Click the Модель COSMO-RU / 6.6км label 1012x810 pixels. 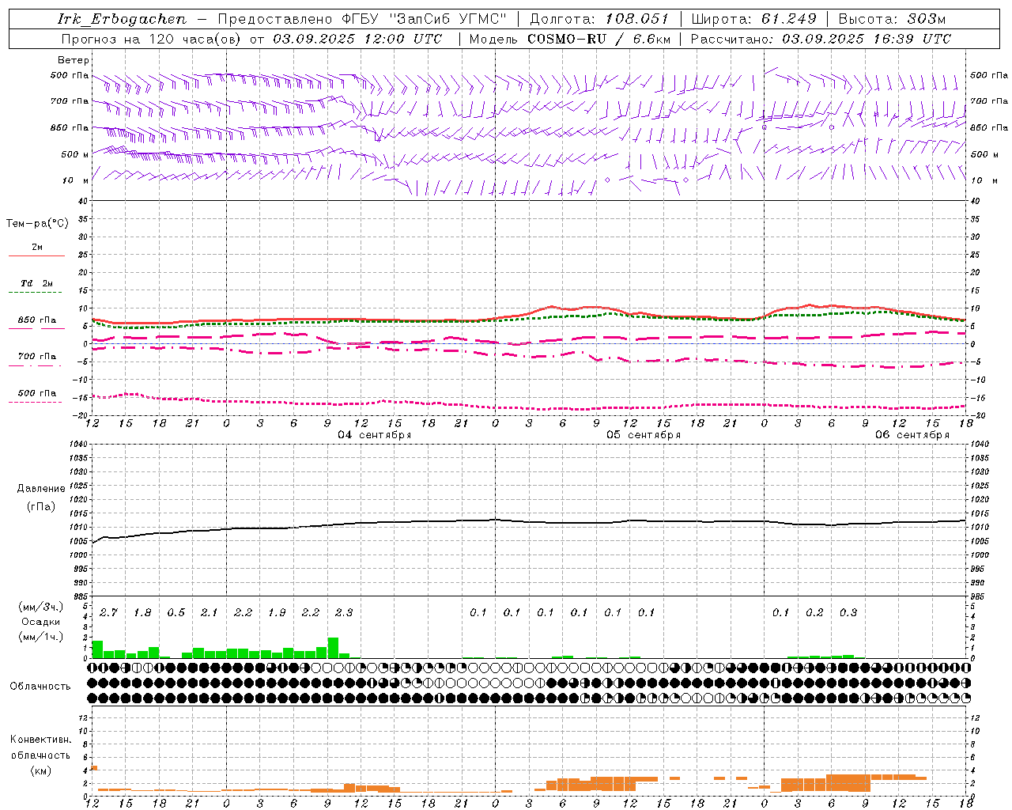tap(570, 39)
